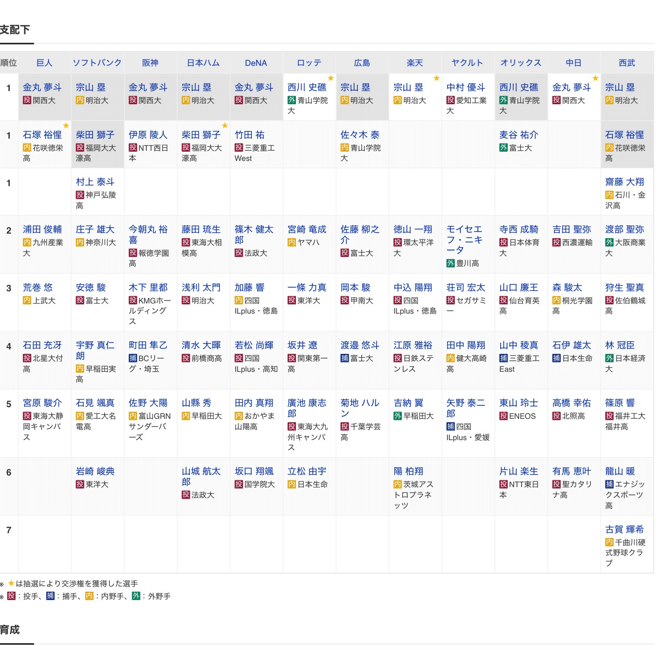This screenshot has height=650, width=661.
Task: Click the 内 infielder badge in the legend
Action: (x=89, y=596)
